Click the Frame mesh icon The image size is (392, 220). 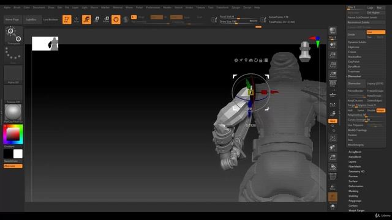pos(333,137)
